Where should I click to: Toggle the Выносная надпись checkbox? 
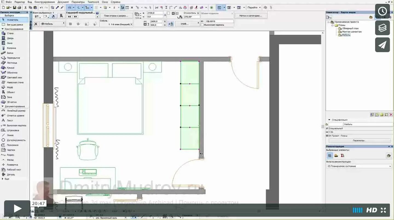(x=202, y=25)
